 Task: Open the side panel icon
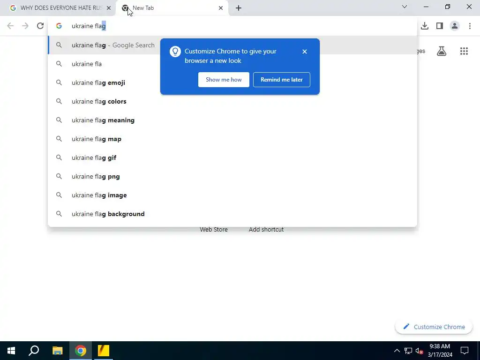pos(440,26)
